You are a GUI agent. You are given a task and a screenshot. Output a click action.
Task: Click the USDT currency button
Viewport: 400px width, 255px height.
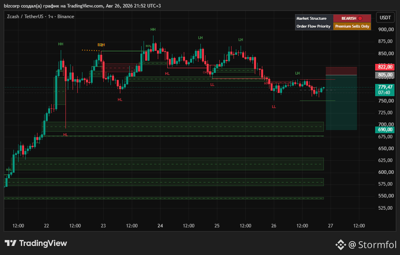click(x=385, y=18)
